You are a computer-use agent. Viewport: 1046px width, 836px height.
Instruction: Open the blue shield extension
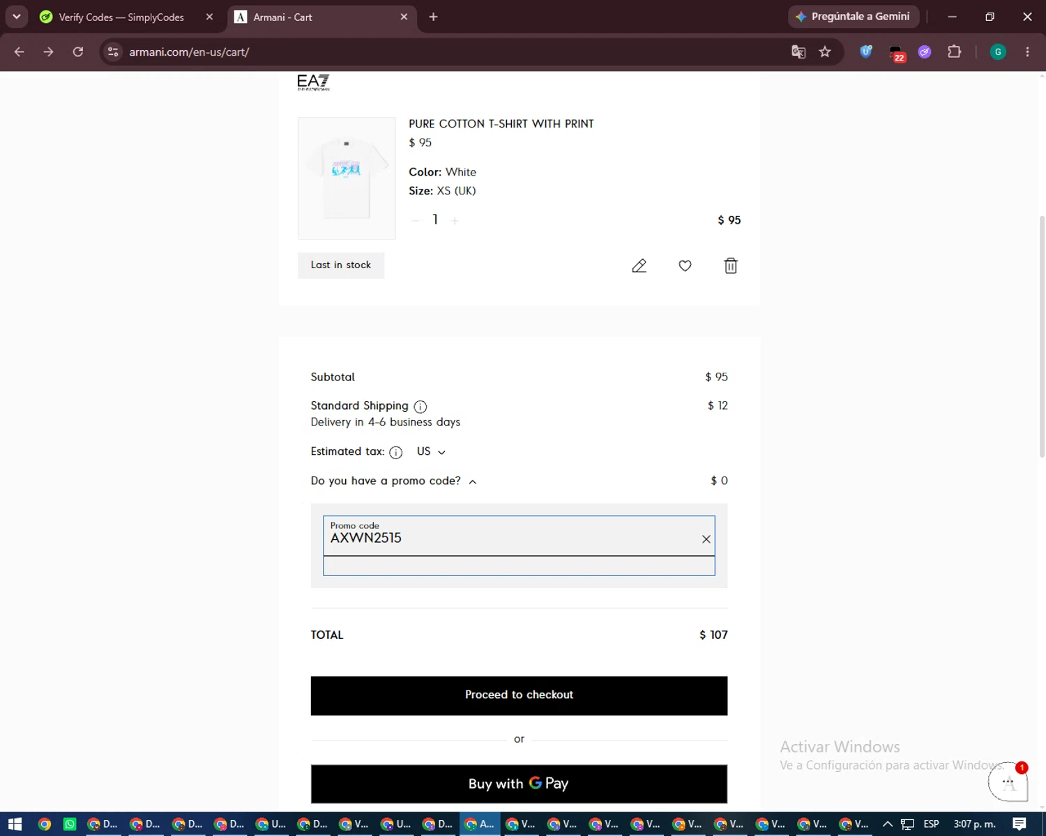click(x=866, y=52)
